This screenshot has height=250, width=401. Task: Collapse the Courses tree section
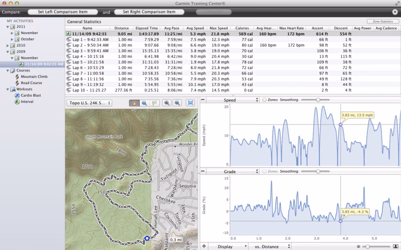tap(8, 70)
